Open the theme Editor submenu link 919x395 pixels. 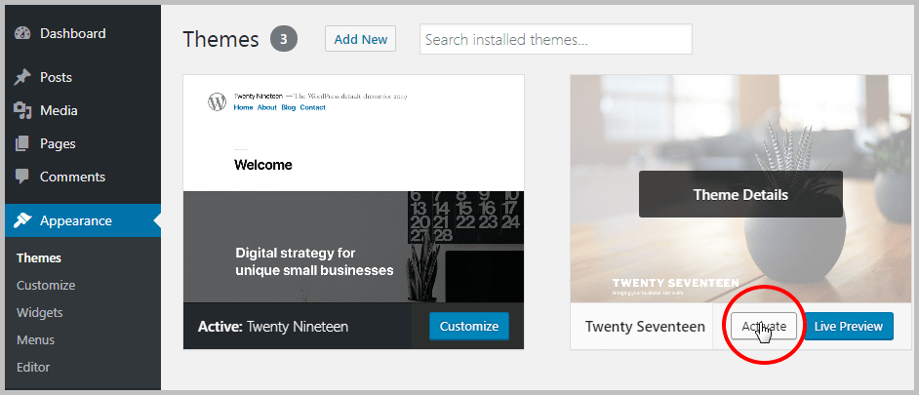[33, 368]
